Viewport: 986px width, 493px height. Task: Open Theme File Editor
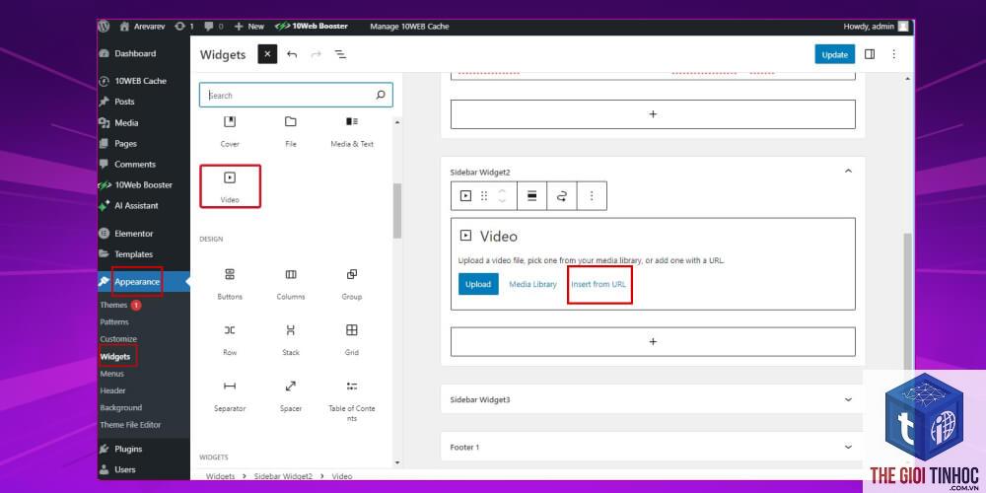(x=130, y=424)
